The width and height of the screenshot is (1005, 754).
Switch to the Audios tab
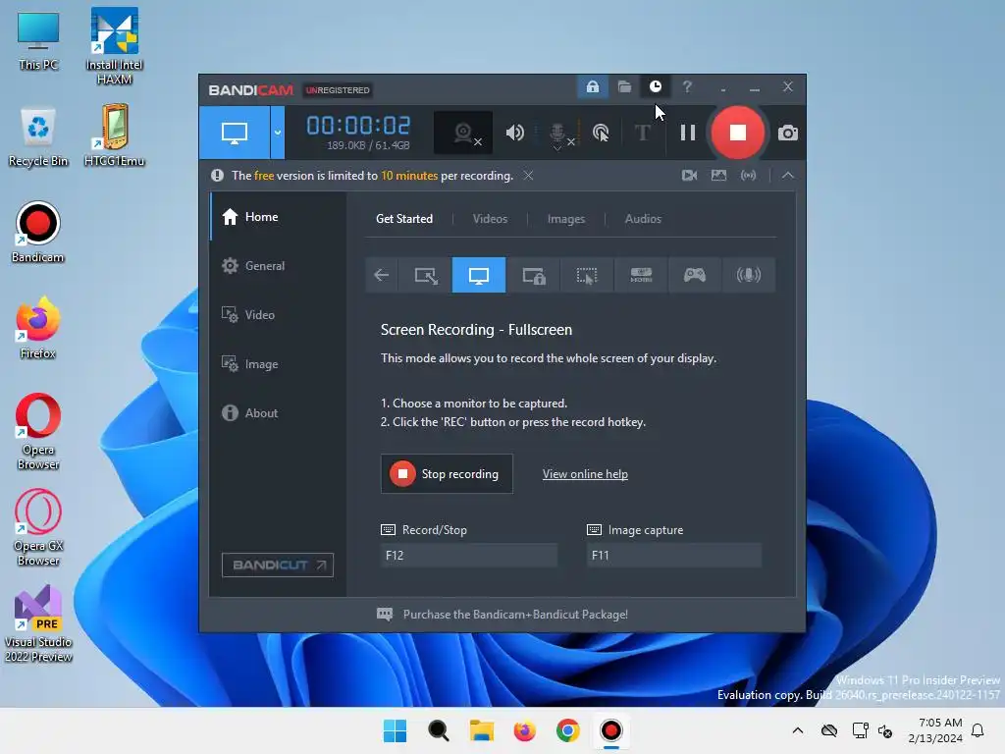pyautogui.click(x=643, y=219)
